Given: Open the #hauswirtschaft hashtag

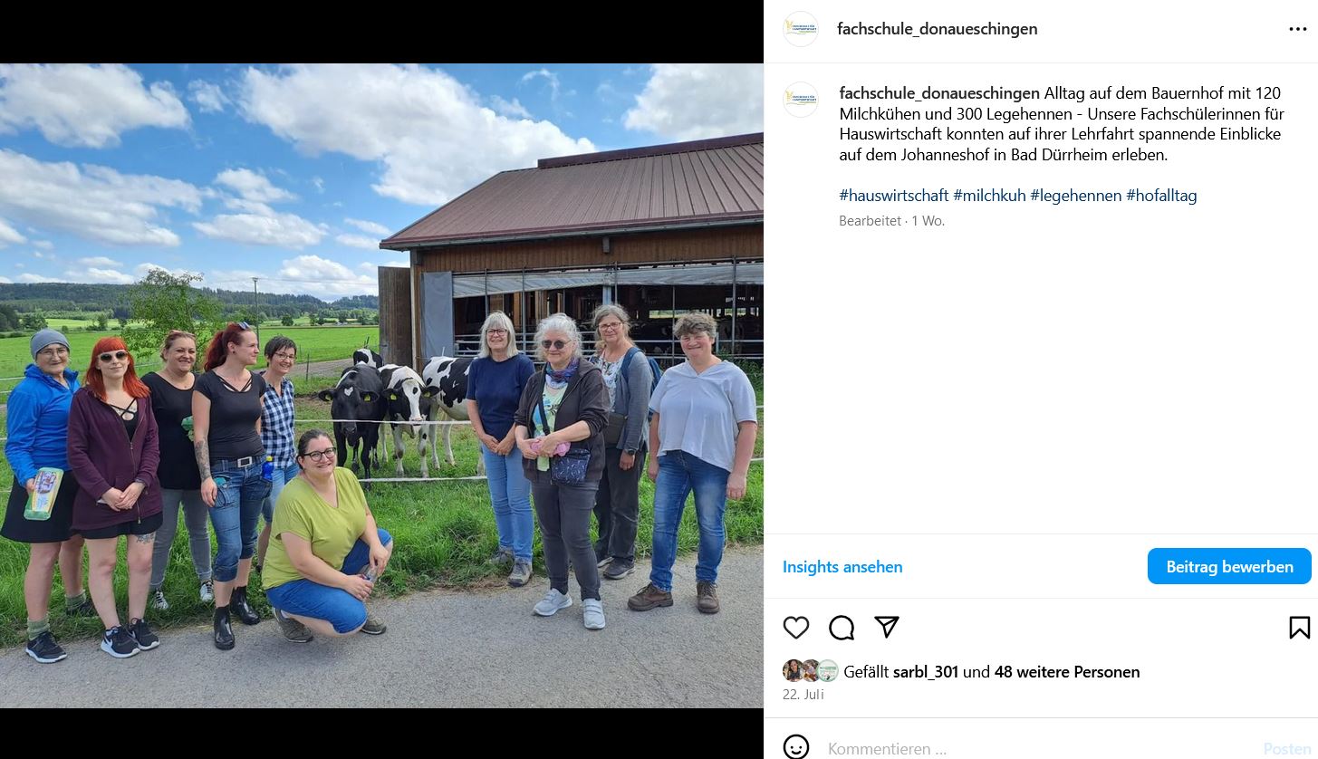Looking at the screenshot, I should coord(894,196).
